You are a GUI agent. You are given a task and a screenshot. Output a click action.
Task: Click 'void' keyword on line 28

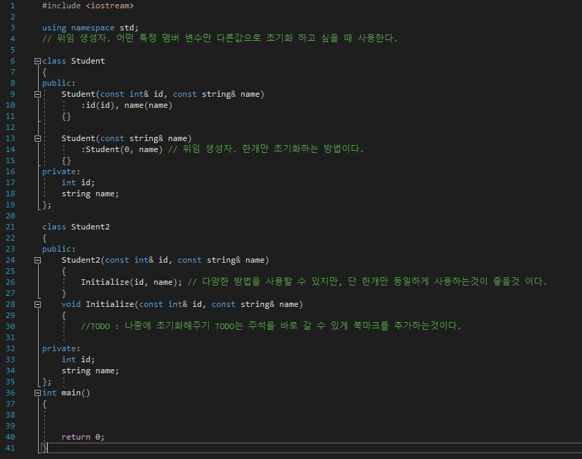tap(71, 304)
